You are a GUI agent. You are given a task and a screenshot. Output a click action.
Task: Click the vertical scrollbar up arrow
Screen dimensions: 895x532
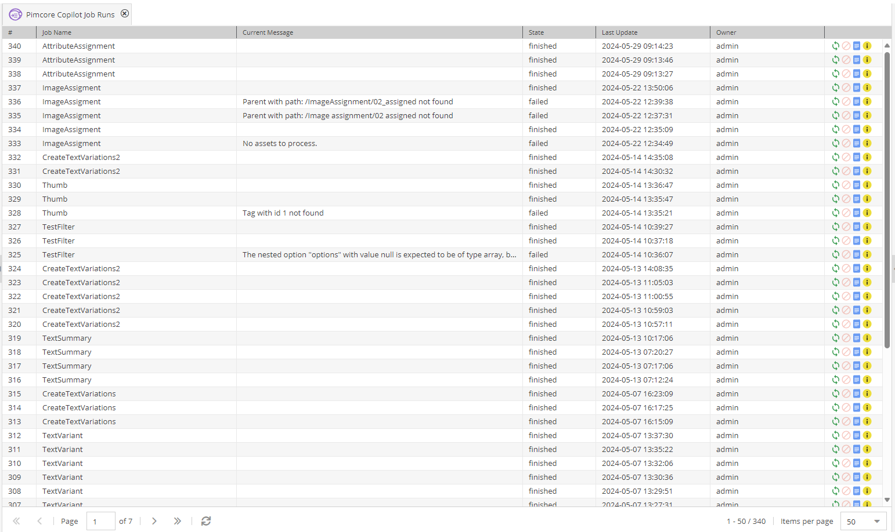coord(887,45)
